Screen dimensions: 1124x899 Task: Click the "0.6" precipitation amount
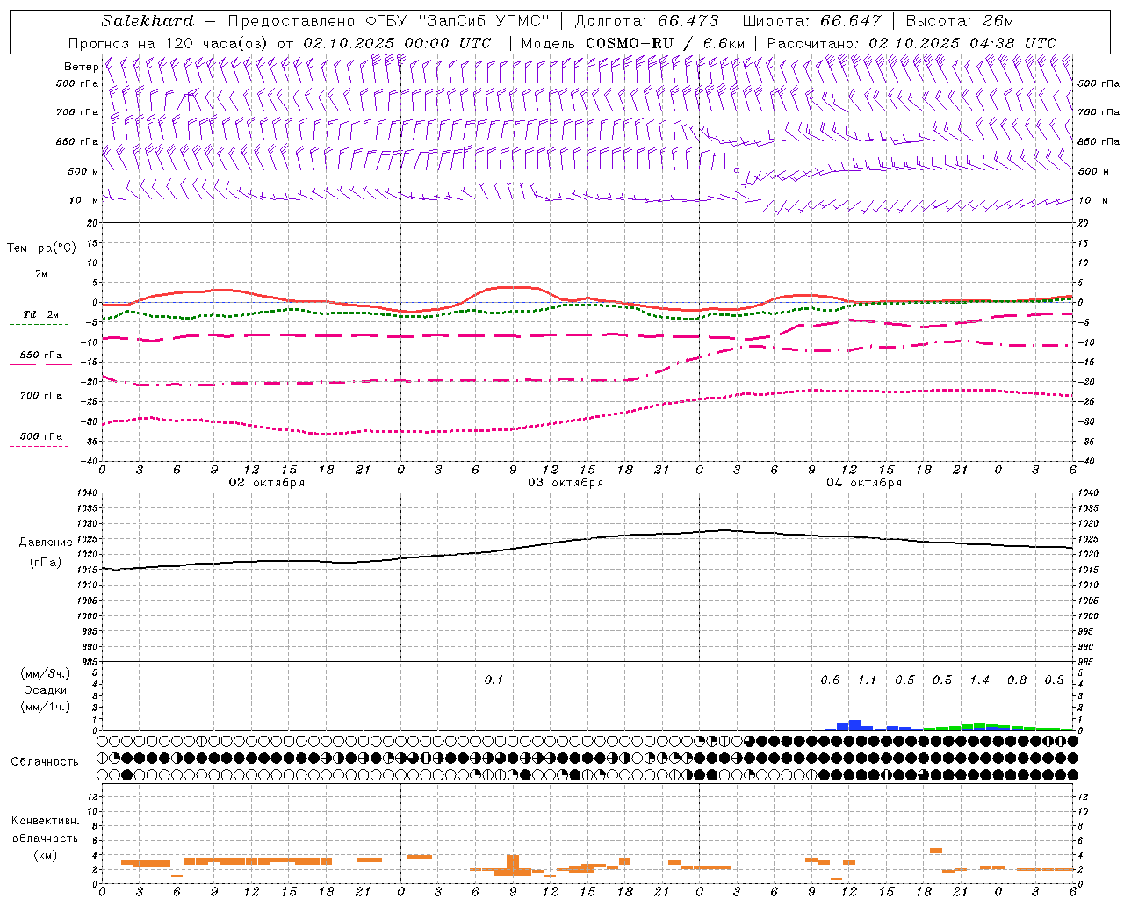[830, 680]
